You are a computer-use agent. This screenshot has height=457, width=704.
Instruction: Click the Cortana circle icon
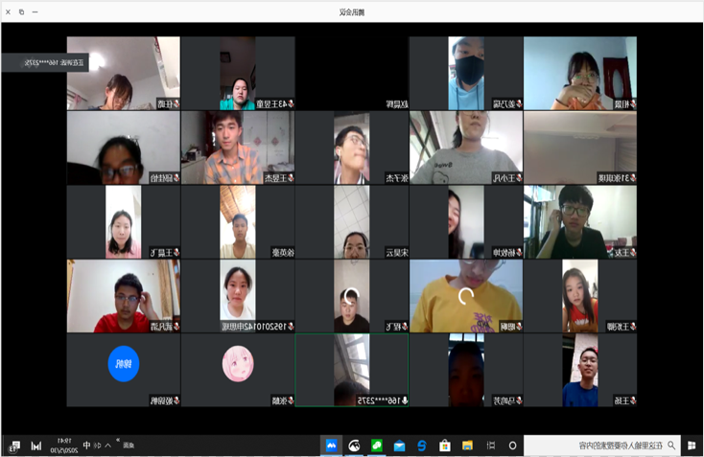click(x=512, y=446)
